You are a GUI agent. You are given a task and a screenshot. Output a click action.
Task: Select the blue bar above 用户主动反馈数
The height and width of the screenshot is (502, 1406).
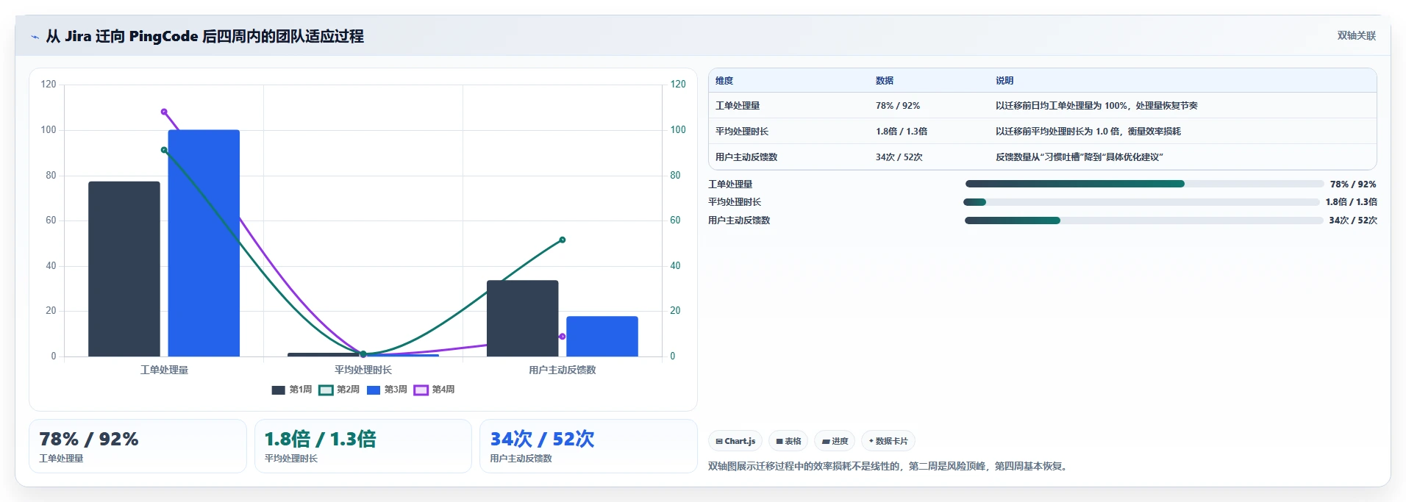pos(602,337)
